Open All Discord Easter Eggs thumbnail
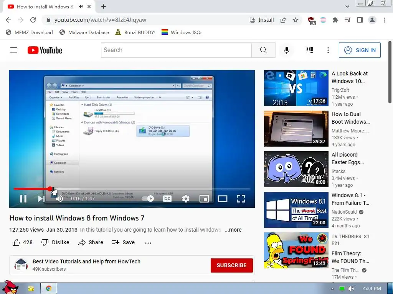This screenshot has width=393, height=294. click(296, 169)
